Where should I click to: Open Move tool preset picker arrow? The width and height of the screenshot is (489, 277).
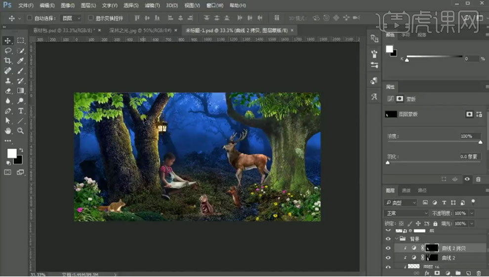[x=19, y=18]
